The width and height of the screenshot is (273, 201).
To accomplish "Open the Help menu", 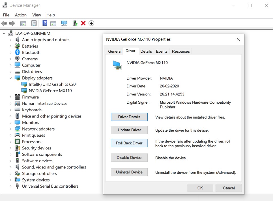I will [51, 15].
